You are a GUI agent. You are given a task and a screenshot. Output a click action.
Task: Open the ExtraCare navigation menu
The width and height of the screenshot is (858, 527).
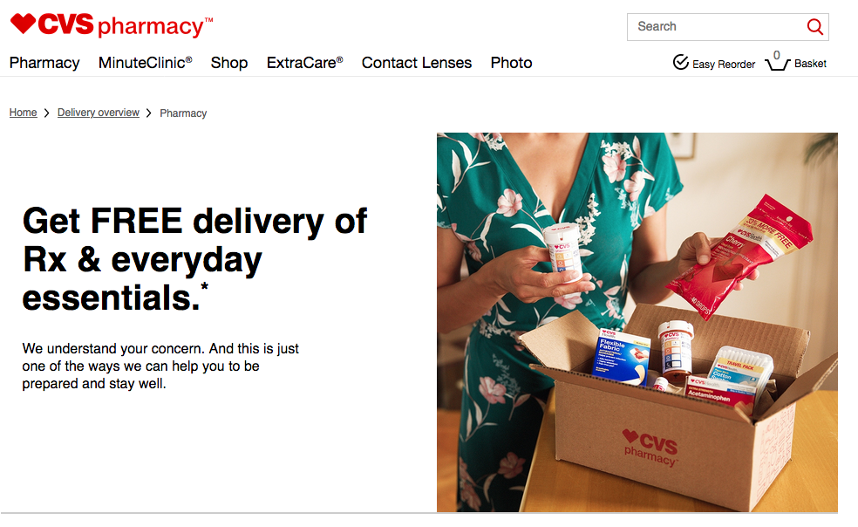(x=305, y=63)
